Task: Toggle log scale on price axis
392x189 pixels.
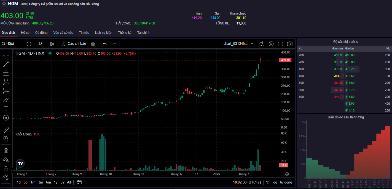Action: coord(275,182)
